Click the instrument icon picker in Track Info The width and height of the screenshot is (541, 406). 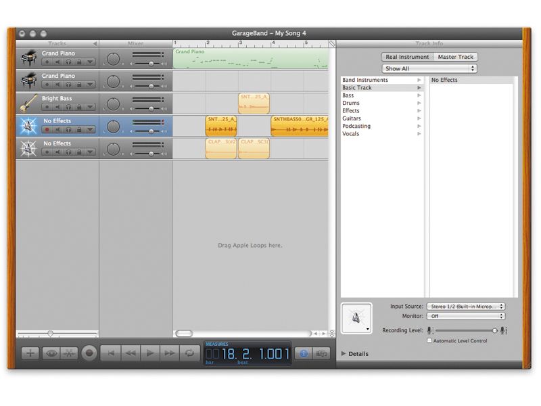pyautogui.click(x=356, y=318)
